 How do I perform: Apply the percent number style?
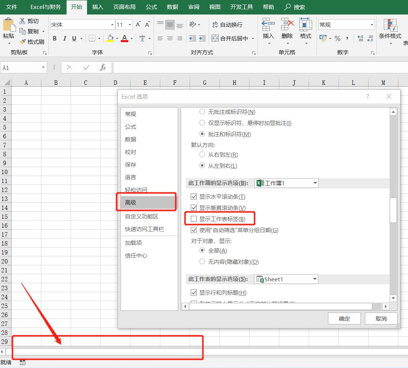[x=337, y=38]
